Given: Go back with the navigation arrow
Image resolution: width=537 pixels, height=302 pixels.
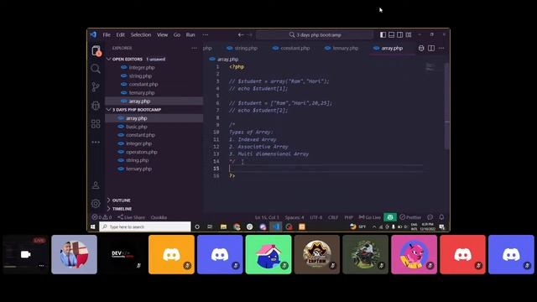Looking at the screenshot, I should [x=241, y=34].
